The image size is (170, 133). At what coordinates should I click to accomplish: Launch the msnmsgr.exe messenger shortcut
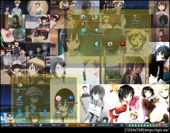click(x=58, y=113)
